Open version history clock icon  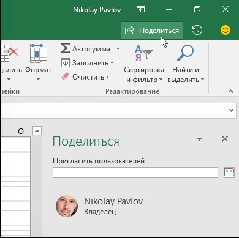[x=197, y=31]
